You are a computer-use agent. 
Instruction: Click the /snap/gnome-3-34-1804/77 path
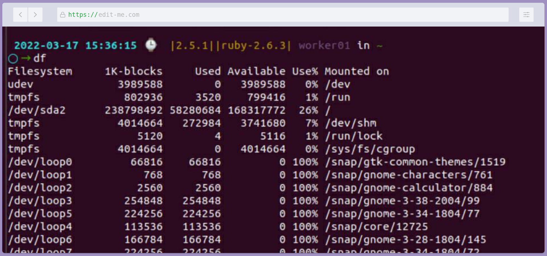tap(402, 214)
